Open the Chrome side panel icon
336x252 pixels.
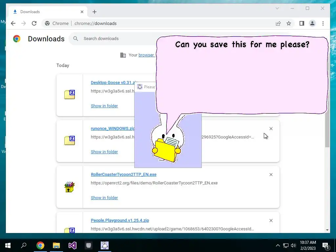[x=302, y=23]
